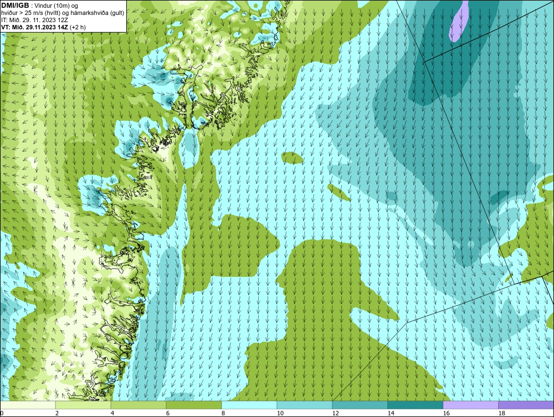Click the 10–12 m/s light teal swatch
The image size is (554, 417).
click(x=305, y=405)
